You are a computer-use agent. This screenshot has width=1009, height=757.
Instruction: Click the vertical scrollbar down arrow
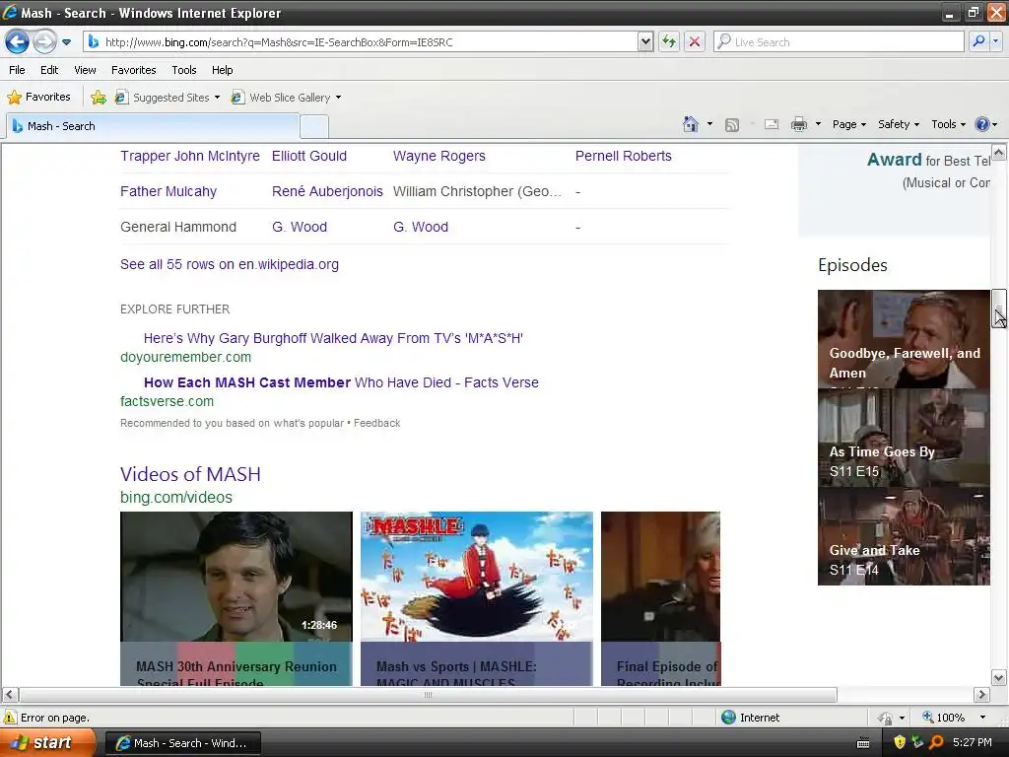coord(999,677)
